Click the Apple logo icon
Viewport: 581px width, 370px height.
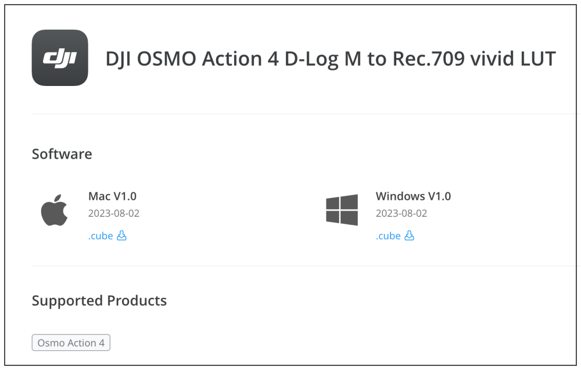point(55,210)
